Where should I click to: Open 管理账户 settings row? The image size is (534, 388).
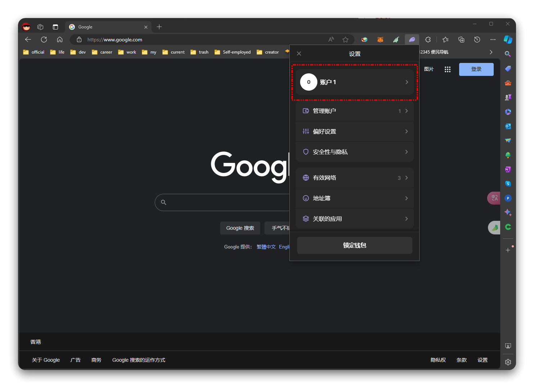point(354,111)
